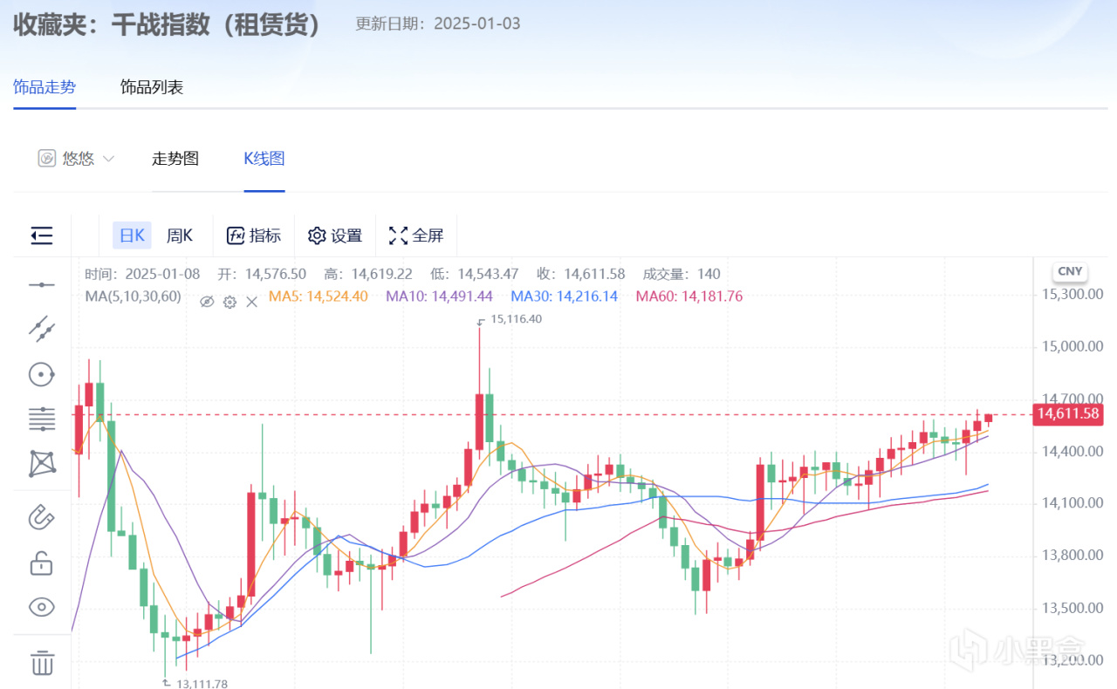Select the parallel lines drawing tool
The width and height of the screenshot is (1117, 689).
42,420
